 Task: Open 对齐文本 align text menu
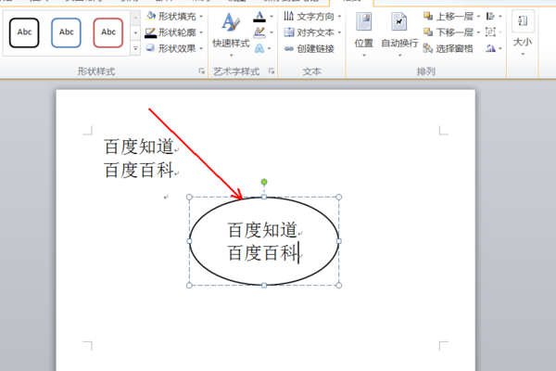point(312,32)
